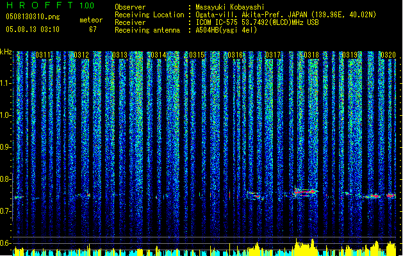Click the kHz axis unit label
Viewport: 403px width, 256px height.
[x=6, y=52]
